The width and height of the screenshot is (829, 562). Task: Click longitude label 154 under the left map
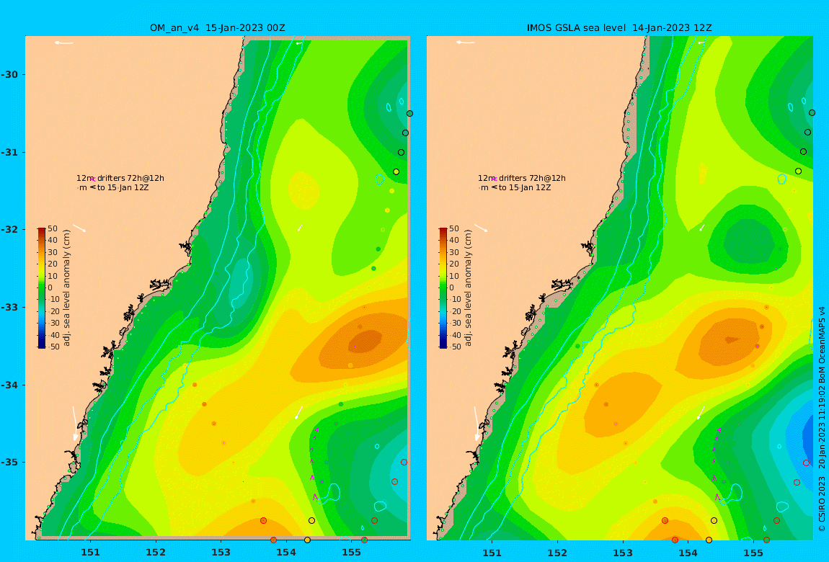[286, 553]
